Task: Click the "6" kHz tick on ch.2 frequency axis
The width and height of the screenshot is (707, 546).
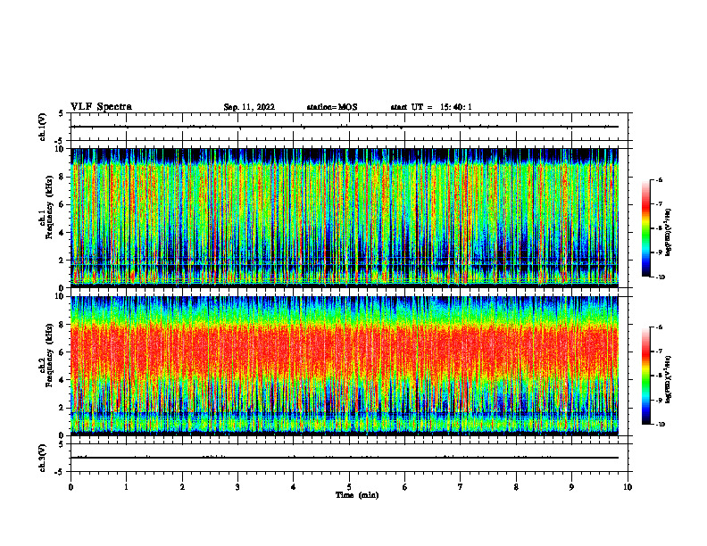Action: [x=62, y=352]
